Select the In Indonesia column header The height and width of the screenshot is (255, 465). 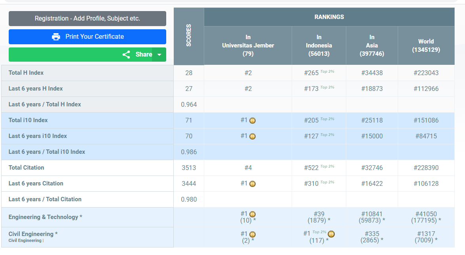319,45
